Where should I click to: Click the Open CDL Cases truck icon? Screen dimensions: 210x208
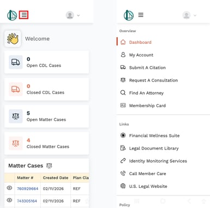tap(16, 62)
